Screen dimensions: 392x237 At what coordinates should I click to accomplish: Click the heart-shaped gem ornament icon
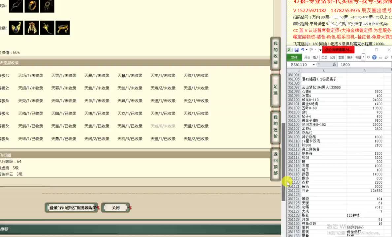coord(16,28)
